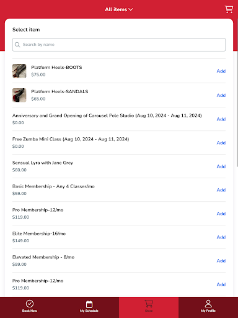The height and width of the screenshot is (318, 238).
Task: Add Elite Membership-16/mo
Action: [221, 237]
